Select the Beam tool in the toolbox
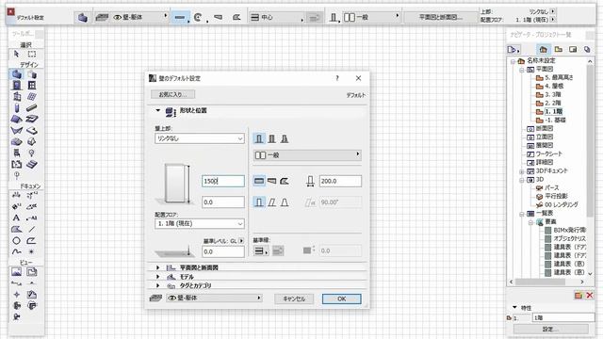Image resolution: width=603 pixels, height=339 pixels. [32, 108]
